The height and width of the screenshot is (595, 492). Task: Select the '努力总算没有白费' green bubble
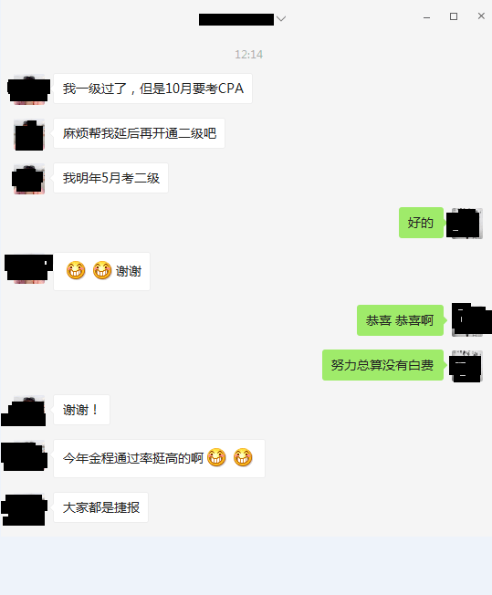click(x=382, y=365)
